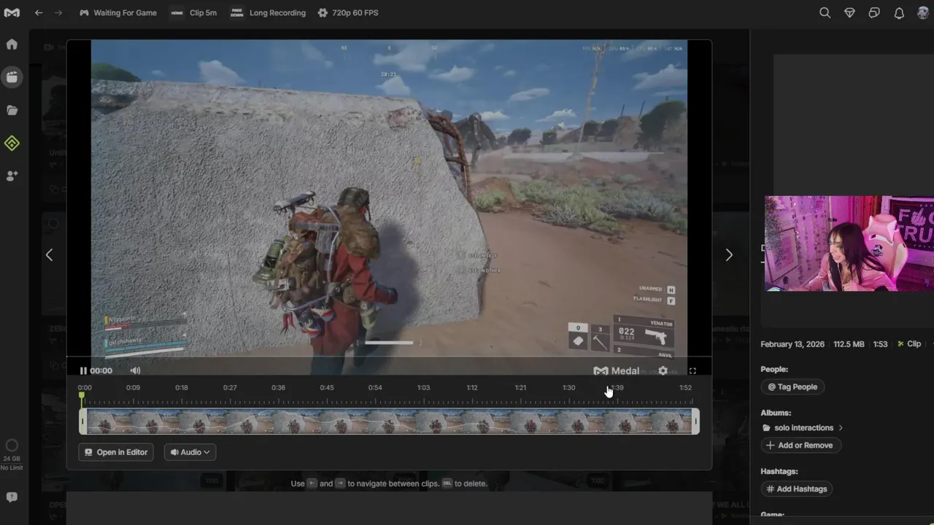The image size is (934, 525).
Task: Seek to 1:30 on timeline ruler
Action: click(568, 387)
